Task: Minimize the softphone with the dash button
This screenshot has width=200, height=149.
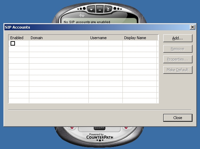Action: pos(100,9)
